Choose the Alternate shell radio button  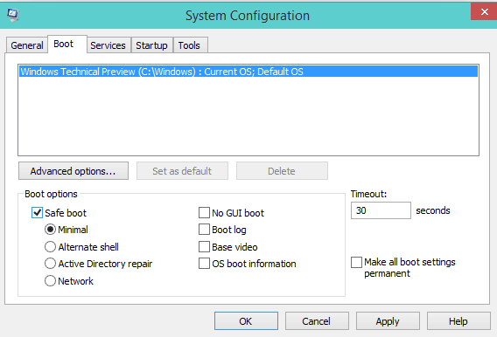(x=50, y=246)
